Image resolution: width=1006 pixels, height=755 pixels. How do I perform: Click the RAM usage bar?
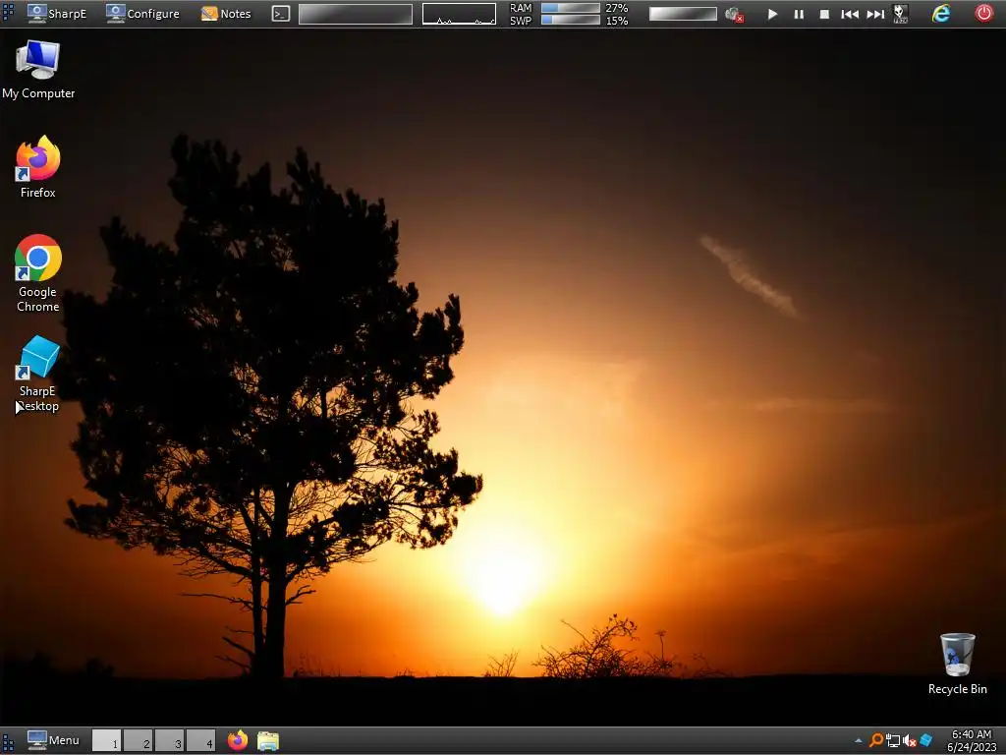tap(570, 8)
